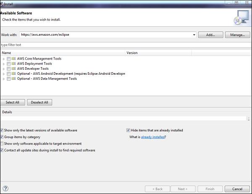Check the AWS Developer Tools checkbox

[8, 69]
